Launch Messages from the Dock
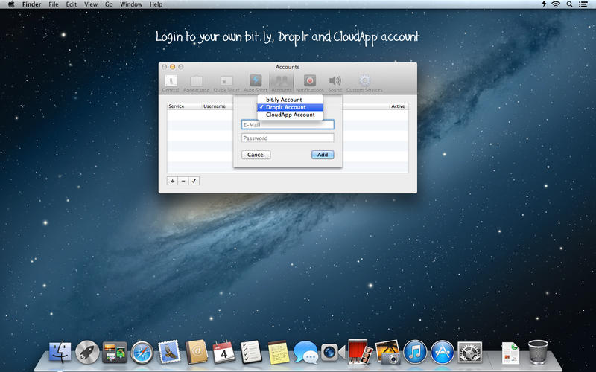Screen dimensions: 596x372 pos(305,352)
